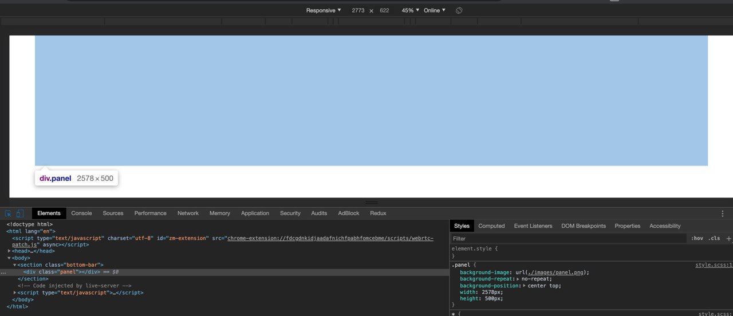
Task: Click the no-repeat property value
Action: tap(536, 279)
